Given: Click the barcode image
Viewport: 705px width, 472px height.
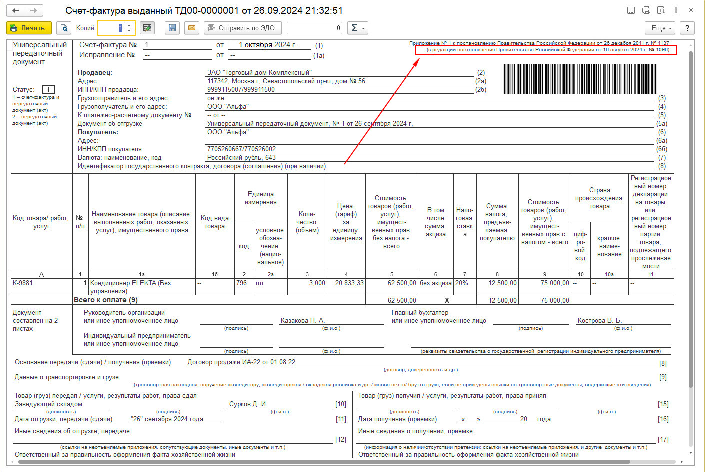Looking at the screenshot, I should [x=579, y=79].
